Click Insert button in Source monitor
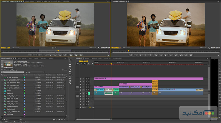Image resolution: width=221 pixels, height=123 pixels. [x=71, y=55]
